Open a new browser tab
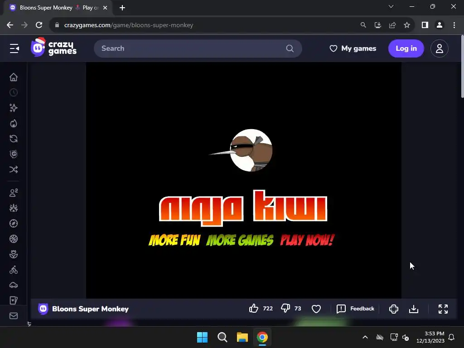This screenshot has width=464, height=348. point(122,8)
